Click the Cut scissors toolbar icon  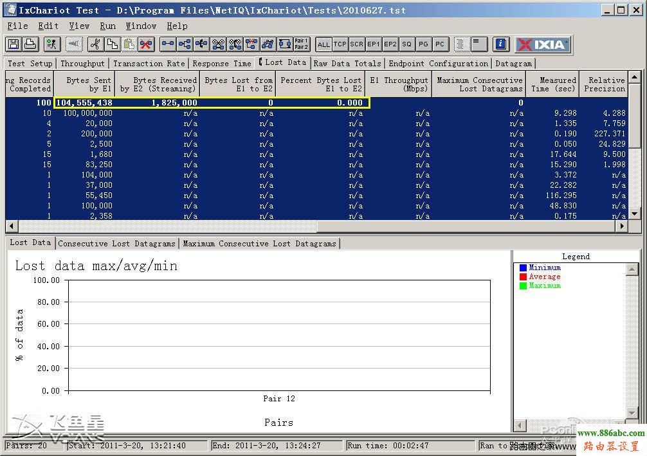pos(95,44)
